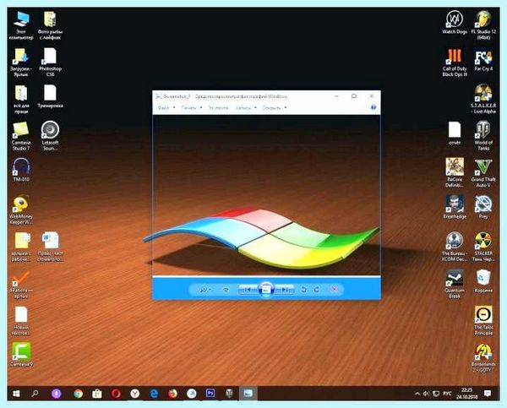The width and height of the screenshot is (507, 408).
Task: Select the Call of Duty Black Ops II icon
Action: (x=455, y=63)
